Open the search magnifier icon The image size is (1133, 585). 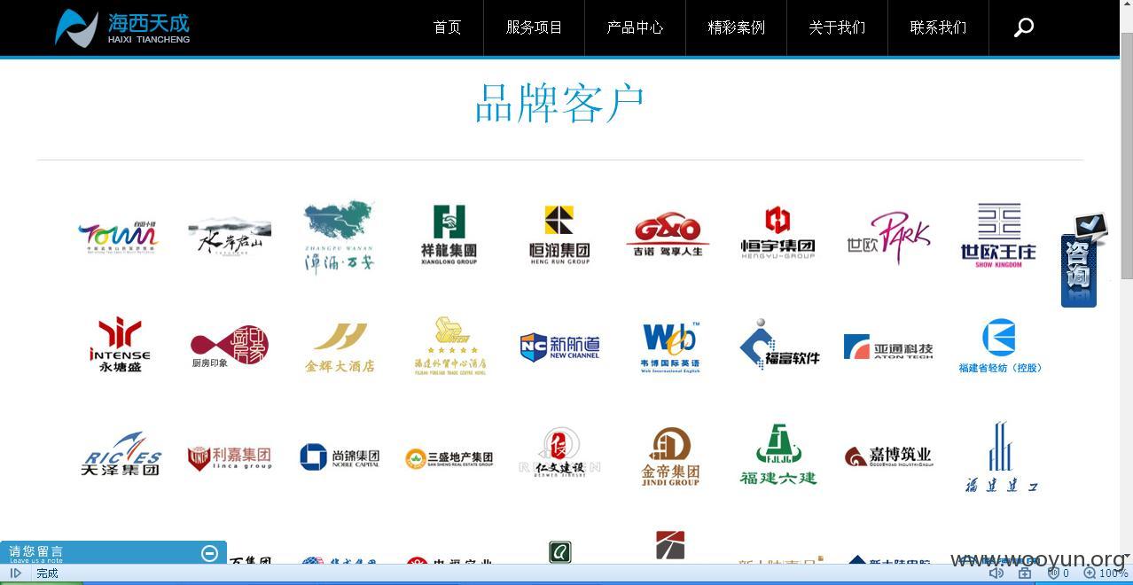point(1024,27)
